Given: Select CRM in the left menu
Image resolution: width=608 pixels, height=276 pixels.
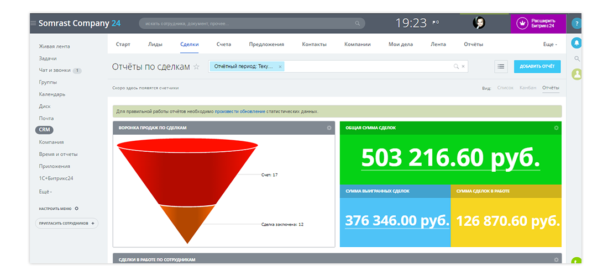Looking at the screenshot, I should [x=45, y=130].
